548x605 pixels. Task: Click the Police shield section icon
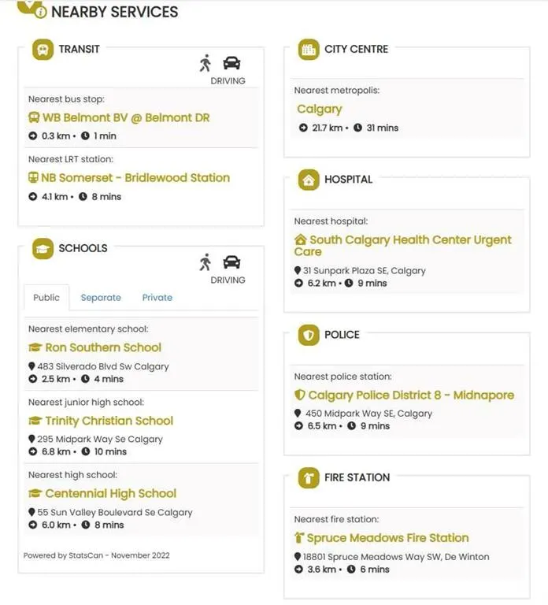point(309,335)
